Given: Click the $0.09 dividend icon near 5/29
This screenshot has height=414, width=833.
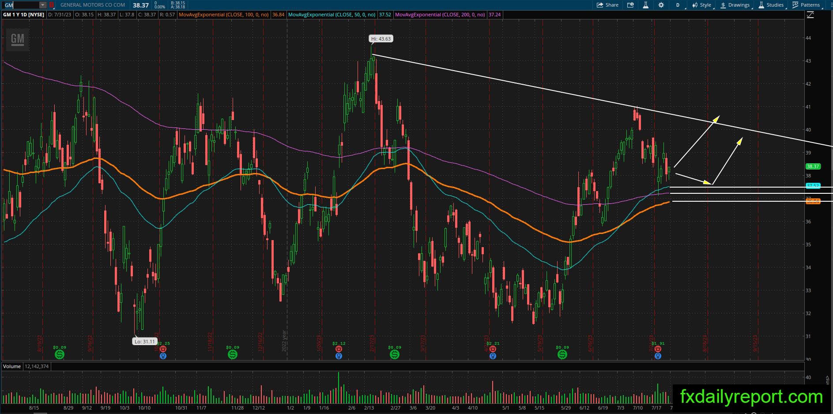Looking at the screenshot, I should coord(562,354).
